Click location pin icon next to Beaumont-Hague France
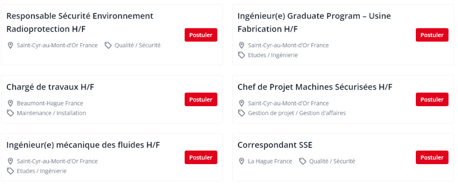 (10, 103)
